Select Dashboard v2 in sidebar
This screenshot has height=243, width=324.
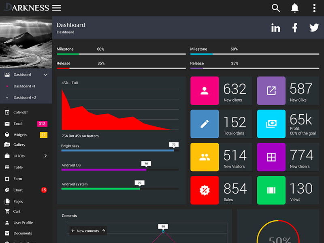[24, 98]
